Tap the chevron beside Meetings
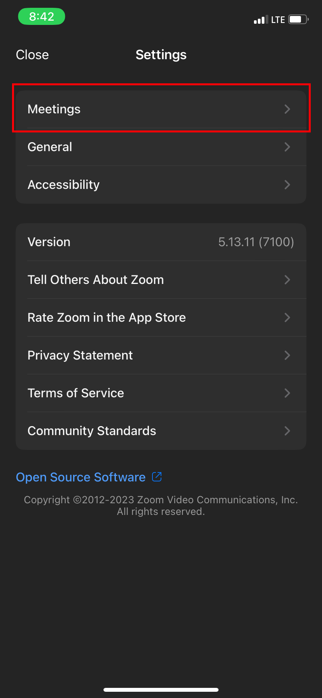The height and width of the screenshot is (698, 322). [287, 109]
